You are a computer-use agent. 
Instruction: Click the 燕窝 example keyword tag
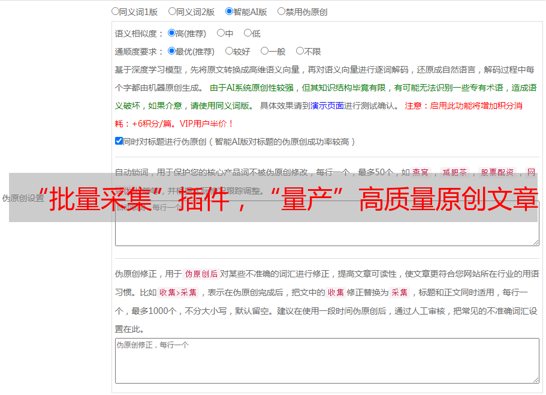pos(420,172)
